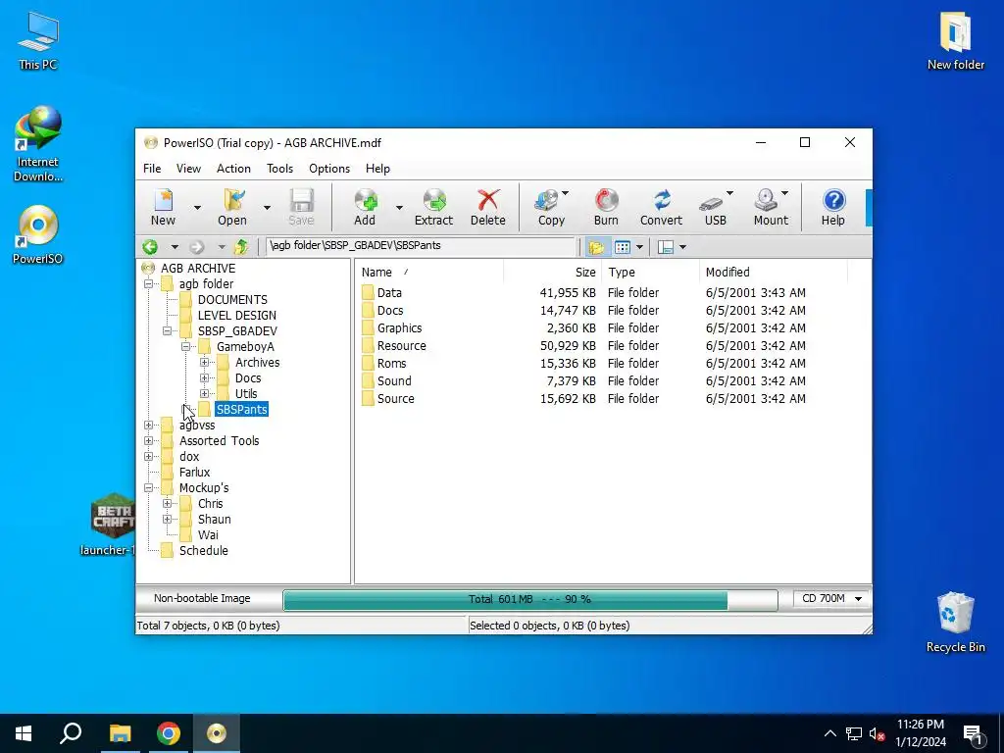Select the Roms folder in file list
The image size is (1004, 753).
click(392, 363)
